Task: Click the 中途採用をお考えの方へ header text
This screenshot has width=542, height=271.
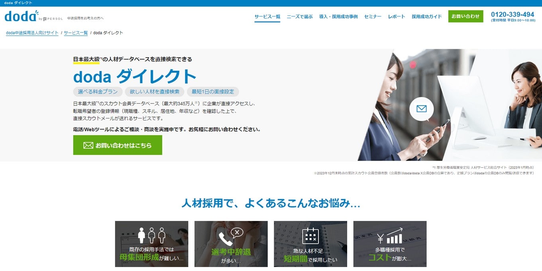Action: [85, 18]
